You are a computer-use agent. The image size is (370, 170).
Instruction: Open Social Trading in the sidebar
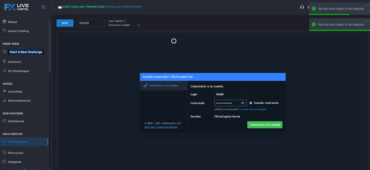(x=18, y=31)
